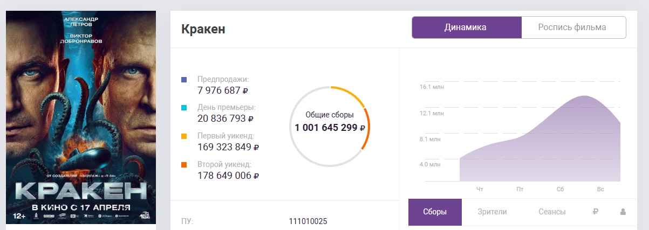Click the 8.1 млн axis label
649x230 pixels.
[430, 140]
